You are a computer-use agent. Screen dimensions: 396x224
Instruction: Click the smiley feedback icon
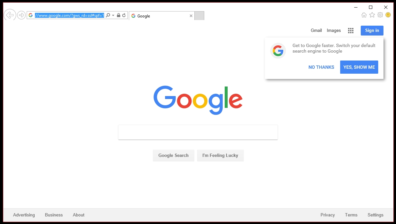(x=388, y=15)
